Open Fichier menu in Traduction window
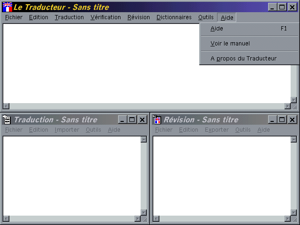300x225 pixels. point(14,130)
